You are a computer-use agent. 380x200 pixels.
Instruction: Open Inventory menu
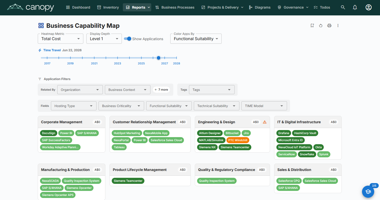click(x=108, y=7)
